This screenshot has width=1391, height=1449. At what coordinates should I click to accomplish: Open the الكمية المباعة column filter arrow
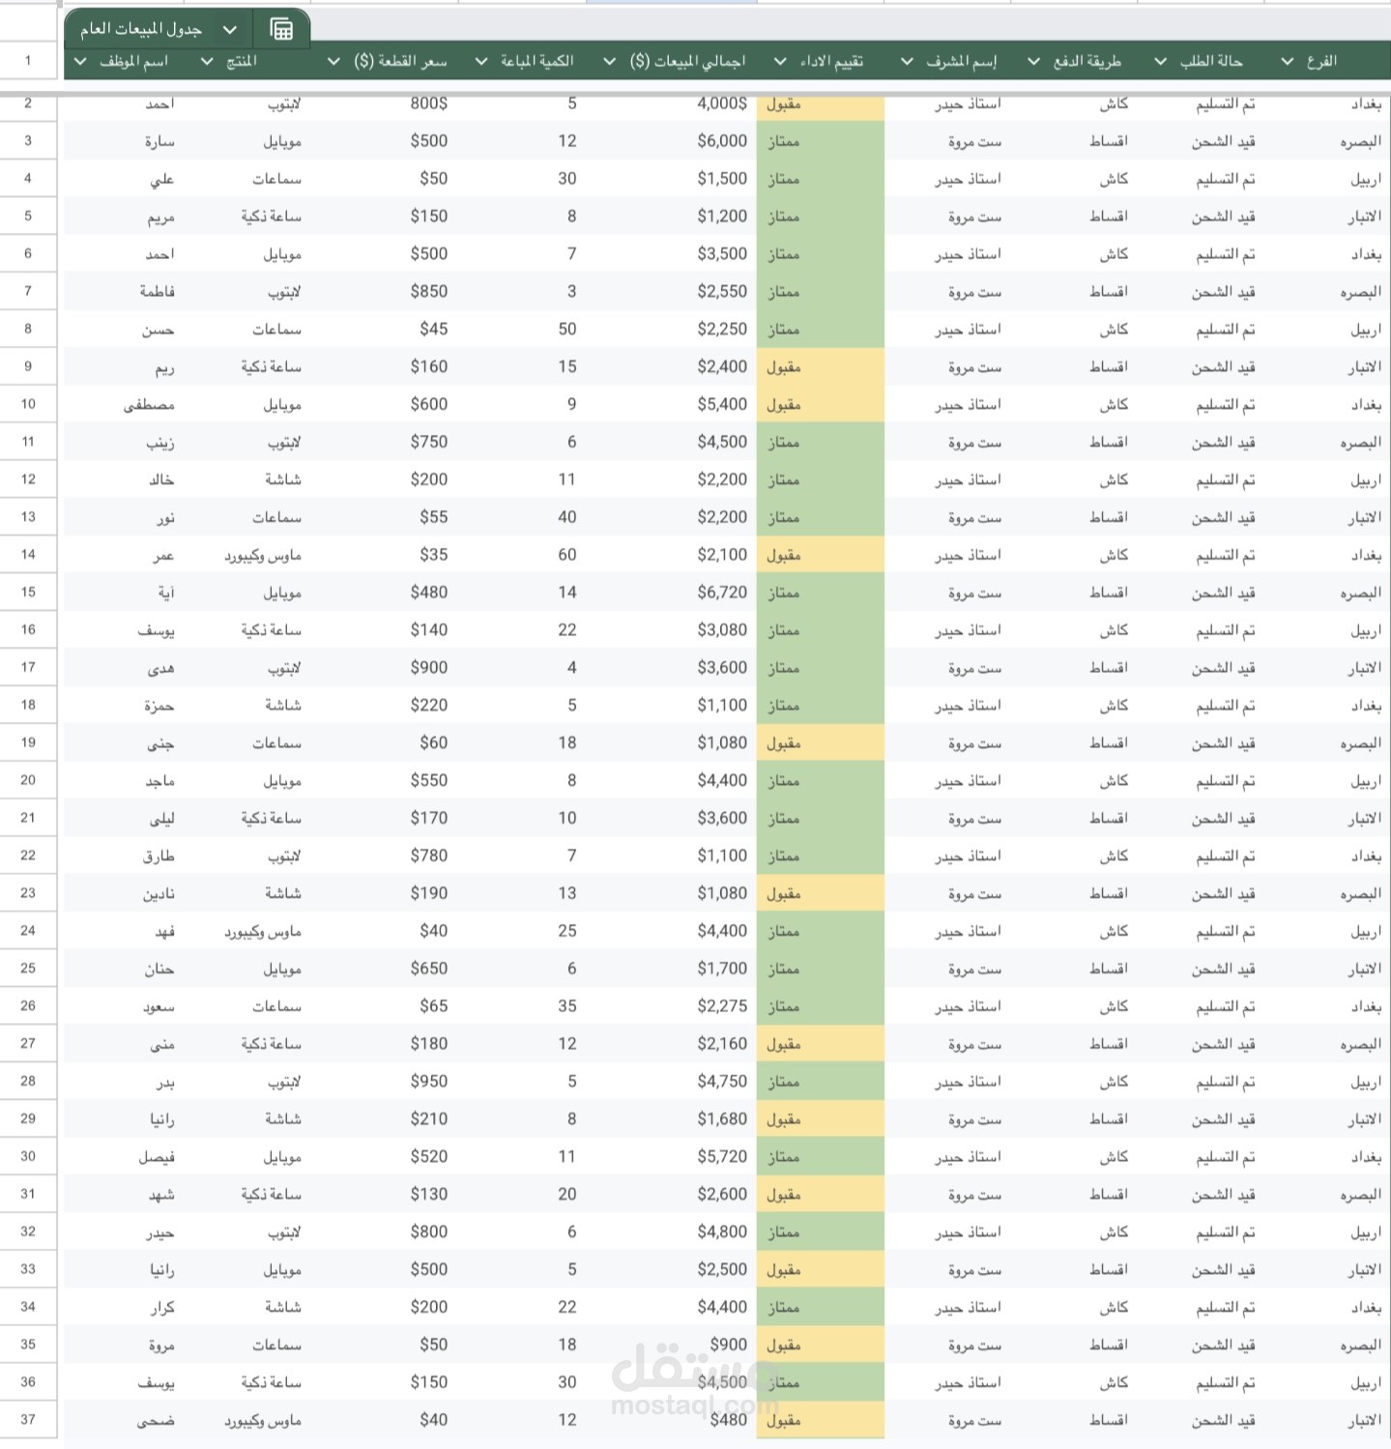pos(481,61)
